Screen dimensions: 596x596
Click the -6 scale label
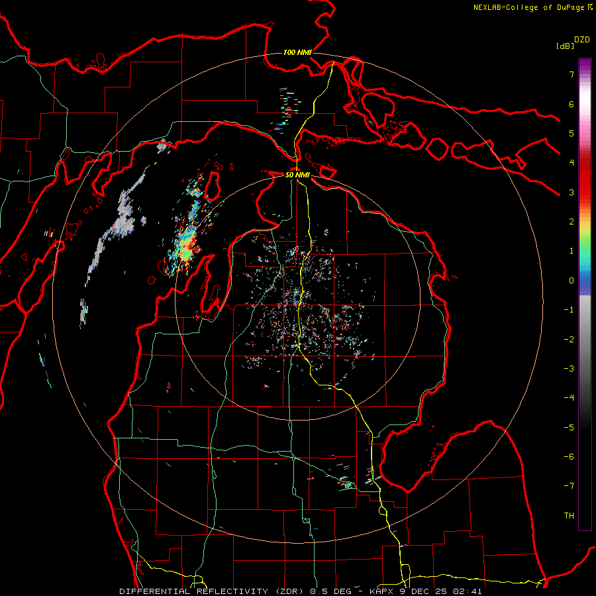pos(569,456)
